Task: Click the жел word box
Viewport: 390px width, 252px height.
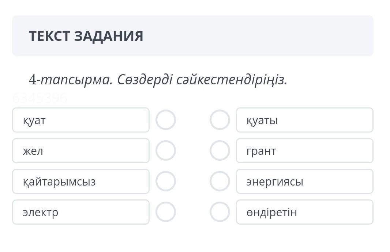Action: coord(80,150)
